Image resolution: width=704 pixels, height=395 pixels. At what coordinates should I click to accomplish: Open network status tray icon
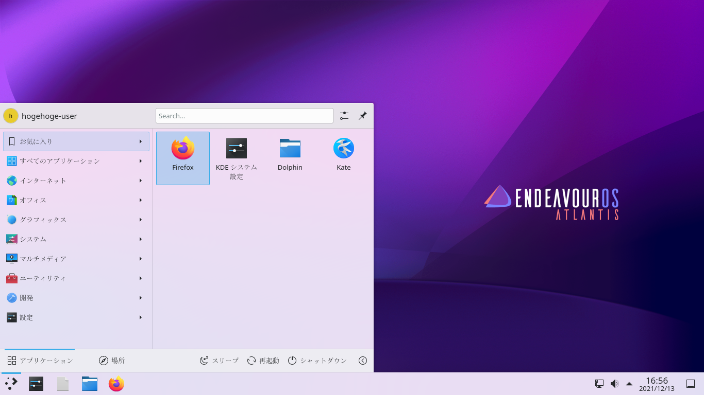tap(599, 384)
